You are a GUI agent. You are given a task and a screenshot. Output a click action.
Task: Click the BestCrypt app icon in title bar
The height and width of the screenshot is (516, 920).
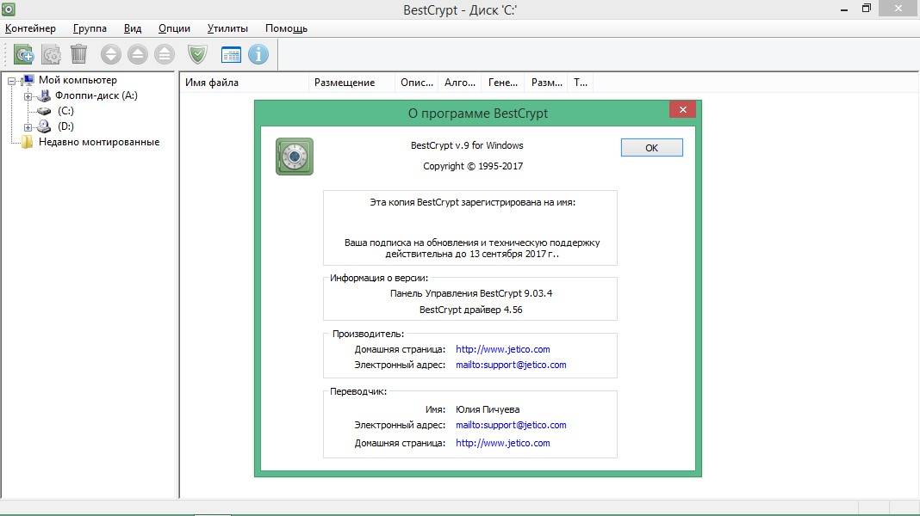click(9, 9)
